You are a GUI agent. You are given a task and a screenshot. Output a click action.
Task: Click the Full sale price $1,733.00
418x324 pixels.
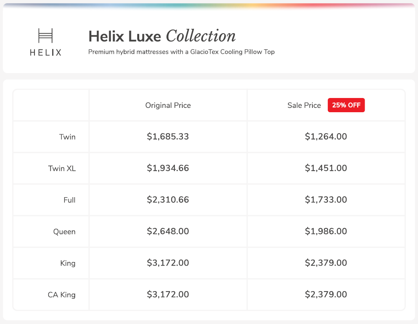click(326, 200)
